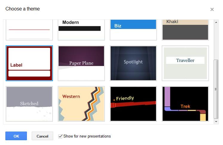Screen dimensions: 223x145
Task: Choose the Paper Plane theme
Action: pos(81,63)
